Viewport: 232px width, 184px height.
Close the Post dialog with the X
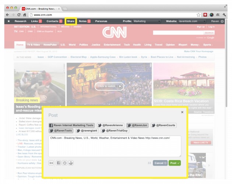tap(182, 112)
